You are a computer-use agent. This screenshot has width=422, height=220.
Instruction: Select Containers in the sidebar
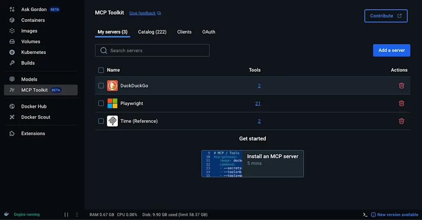33,20
